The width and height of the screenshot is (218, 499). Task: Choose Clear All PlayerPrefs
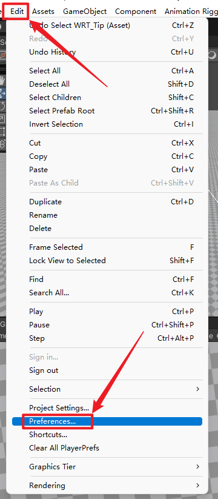tap(107, 447)
